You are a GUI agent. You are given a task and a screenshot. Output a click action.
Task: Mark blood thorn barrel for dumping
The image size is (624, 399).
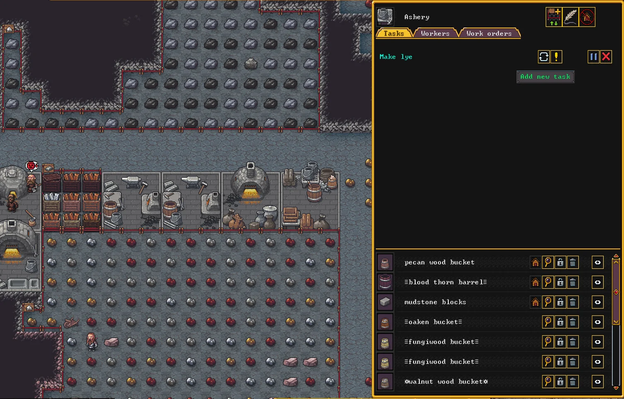573,282
